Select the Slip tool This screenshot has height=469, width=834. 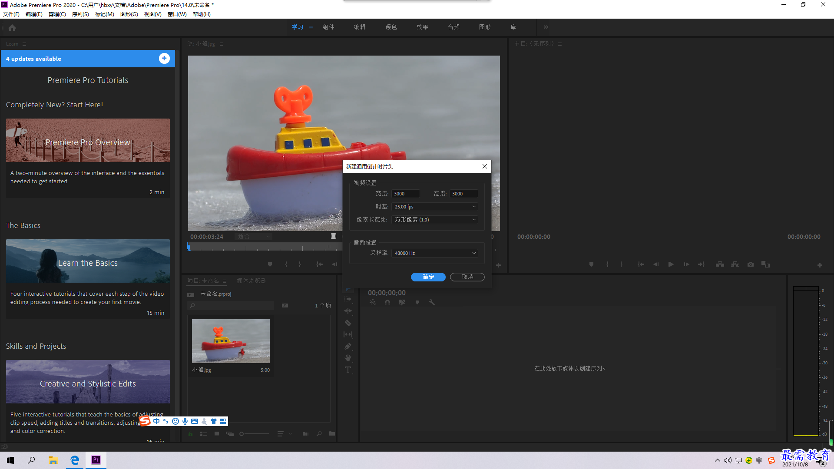coord(348,334)
